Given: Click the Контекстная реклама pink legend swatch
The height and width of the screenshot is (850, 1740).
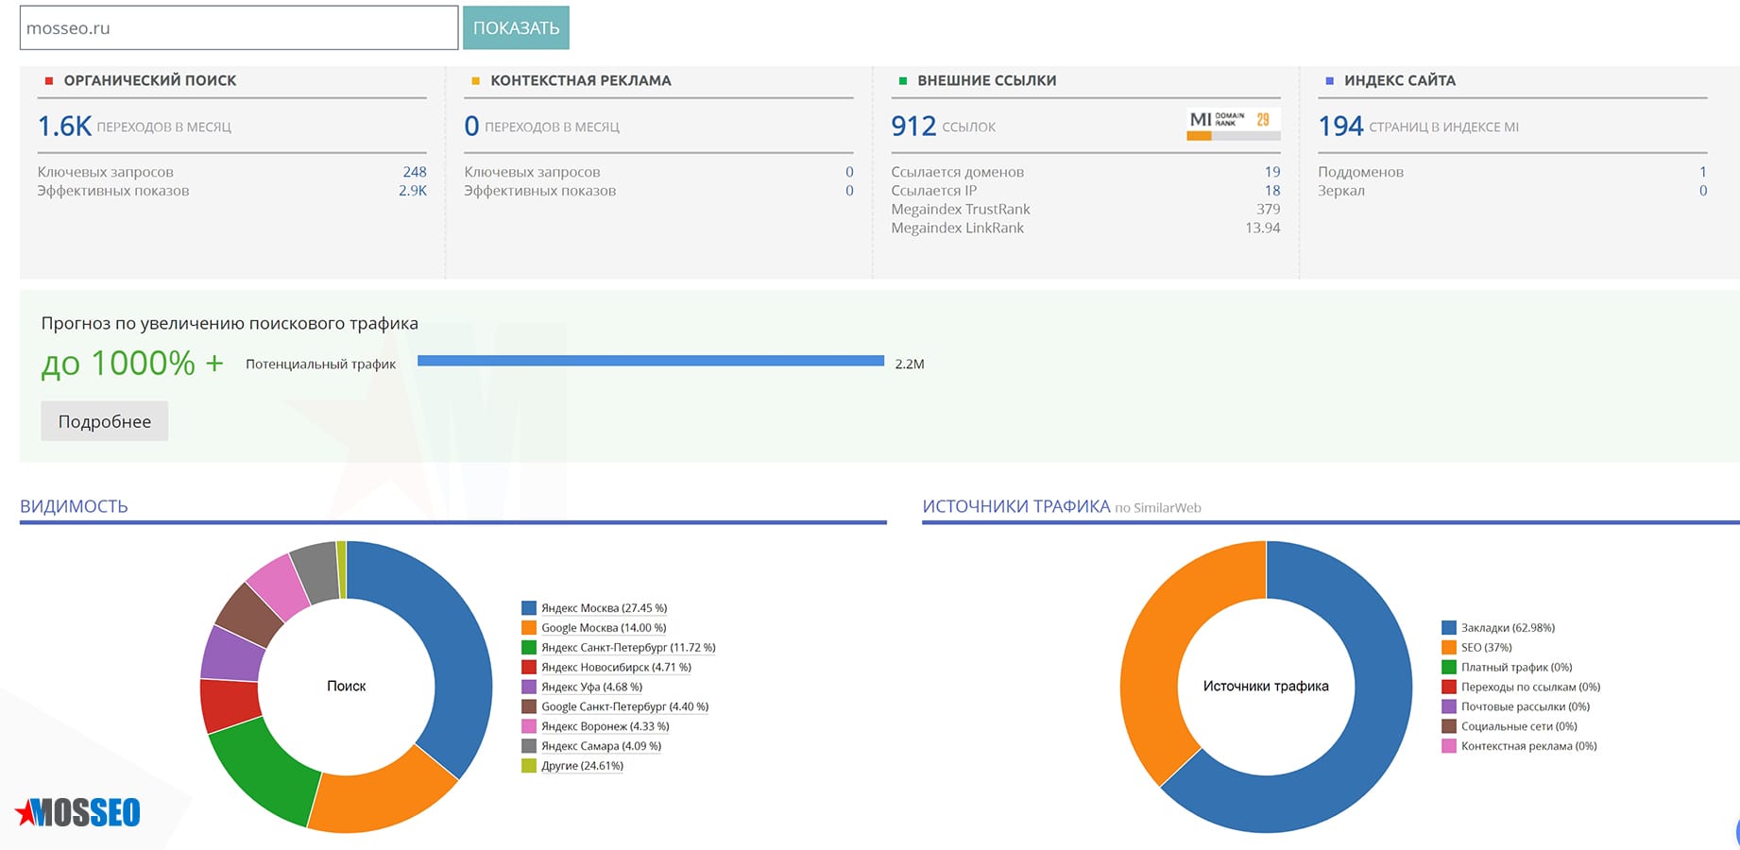Looking at the screenshot, I should tap(1449, 746).
